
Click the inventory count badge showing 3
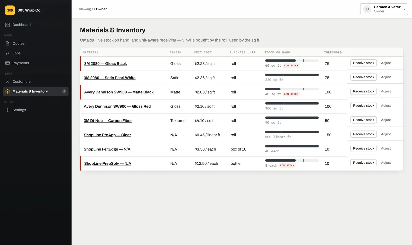click(x=64, y=91)
